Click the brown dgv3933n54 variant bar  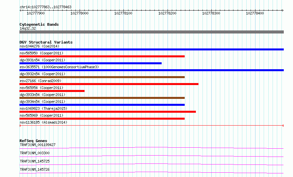click(102, 98)
